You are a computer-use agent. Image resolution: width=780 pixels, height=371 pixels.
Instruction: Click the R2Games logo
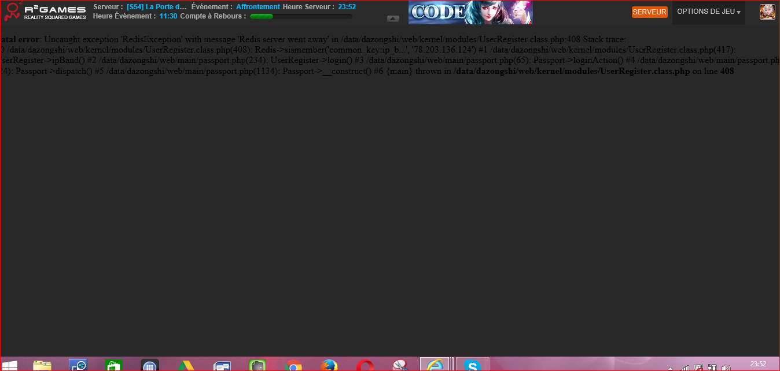pos(45,12)
